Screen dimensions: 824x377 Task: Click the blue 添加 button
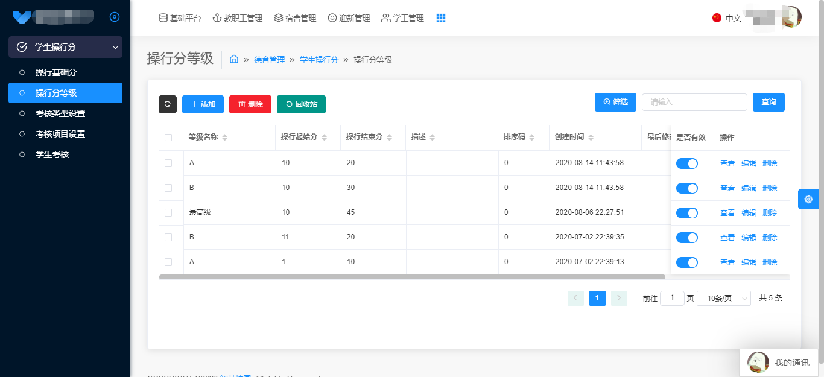coord(203,104)
